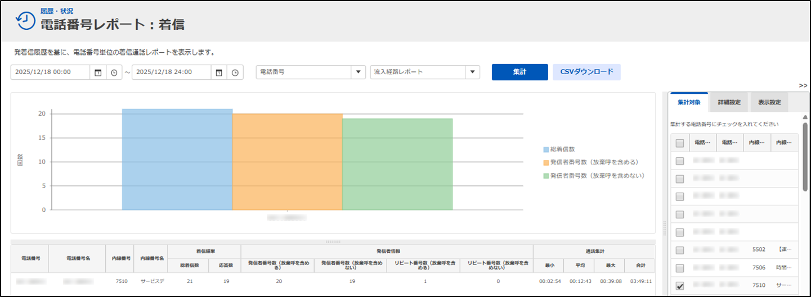Expand the 流入経路レポート dropdown
Screen dimensions: 811x297
[472, 72]
